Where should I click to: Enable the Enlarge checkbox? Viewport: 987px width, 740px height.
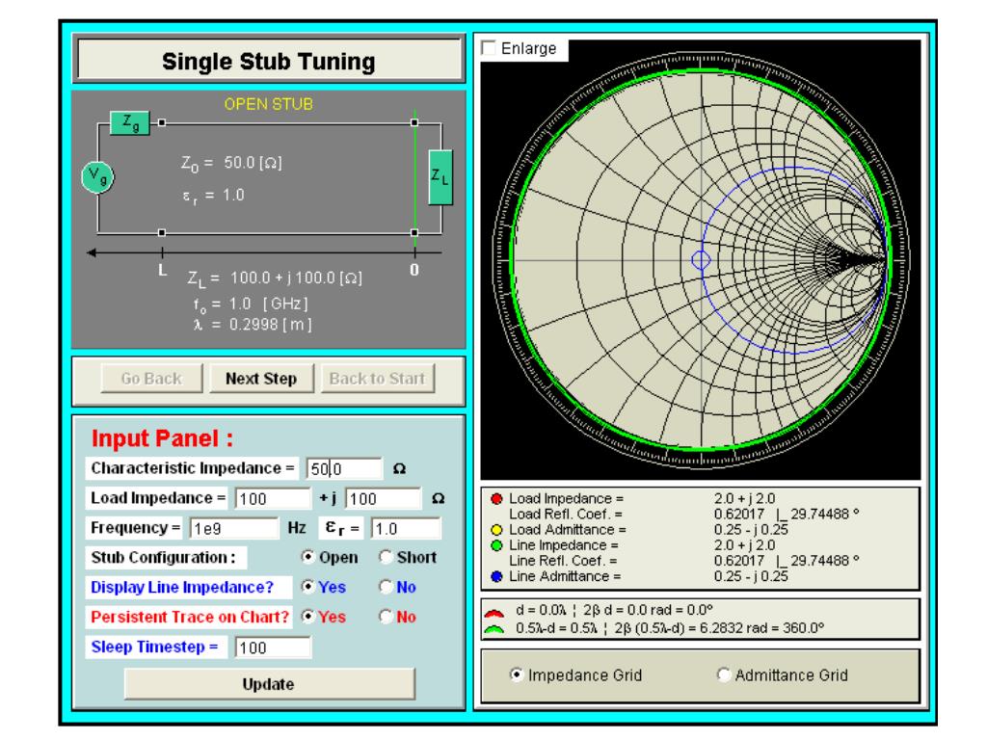489,48
